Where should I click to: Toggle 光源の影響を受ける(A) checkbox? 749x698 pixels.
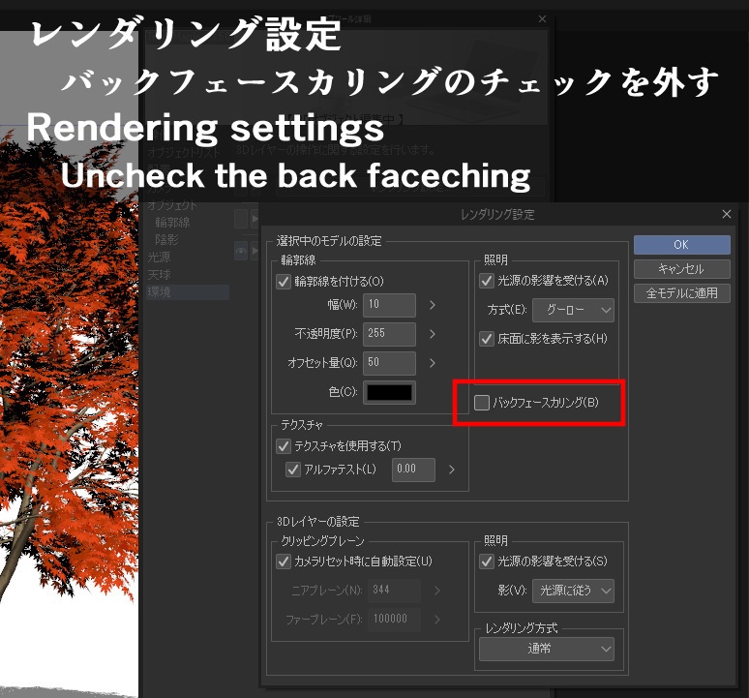click(487, 281)
